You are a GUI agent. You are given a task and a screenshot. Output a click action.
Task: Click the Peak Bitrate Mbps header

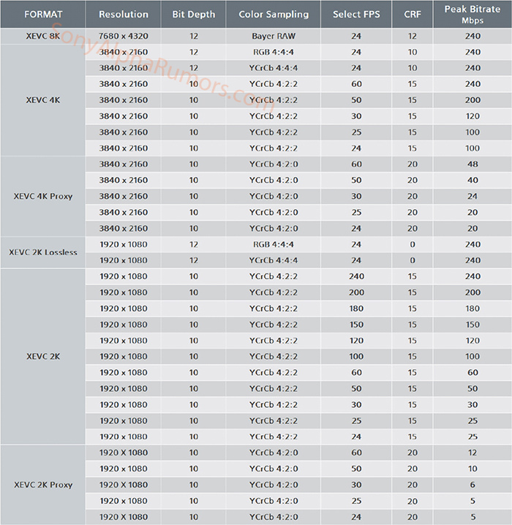coord(472,14)
